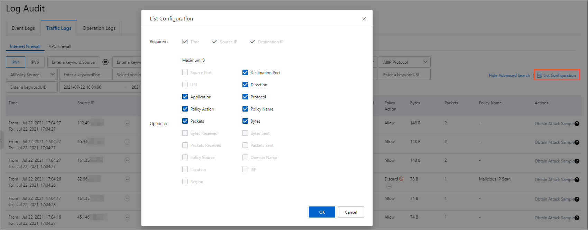Toggle the Region checkbox
588x230 pixels.
click(185, 182)
